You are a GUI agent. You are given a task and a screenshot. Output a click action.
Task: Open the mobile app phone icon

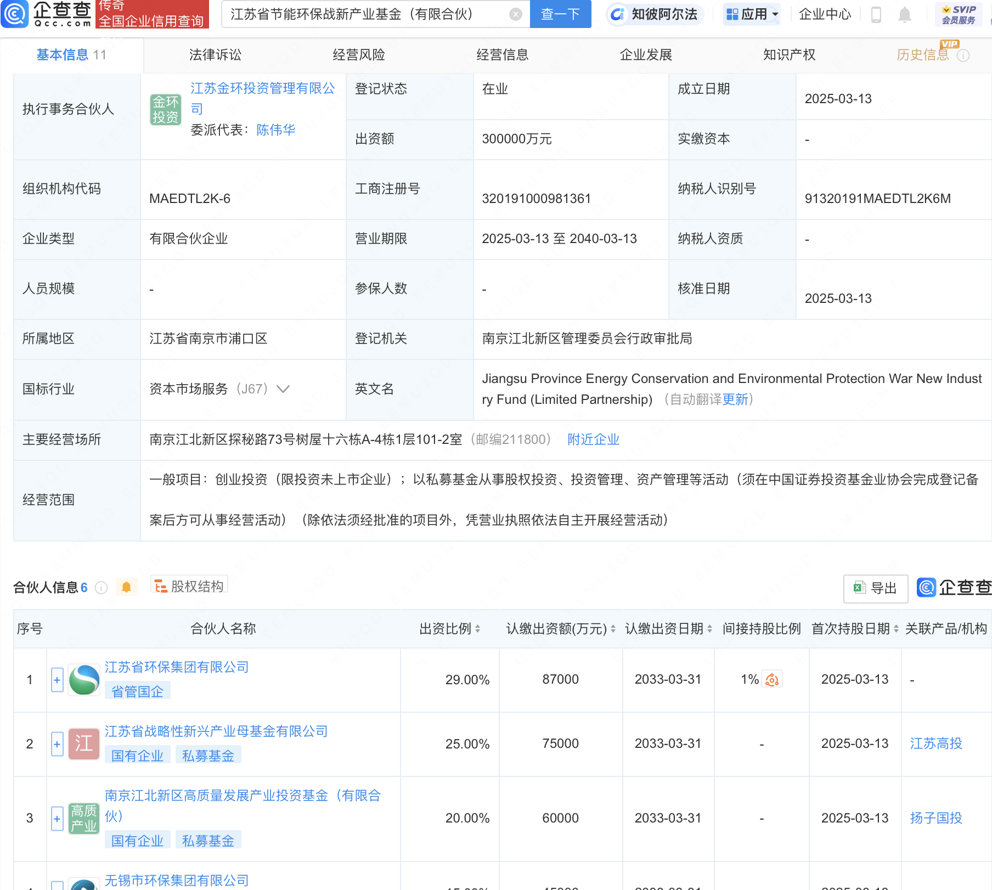point(876,15)
